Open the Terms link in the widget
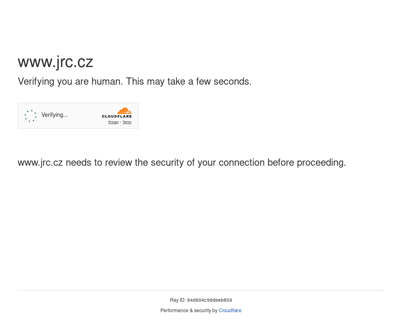 coord(127,122)
